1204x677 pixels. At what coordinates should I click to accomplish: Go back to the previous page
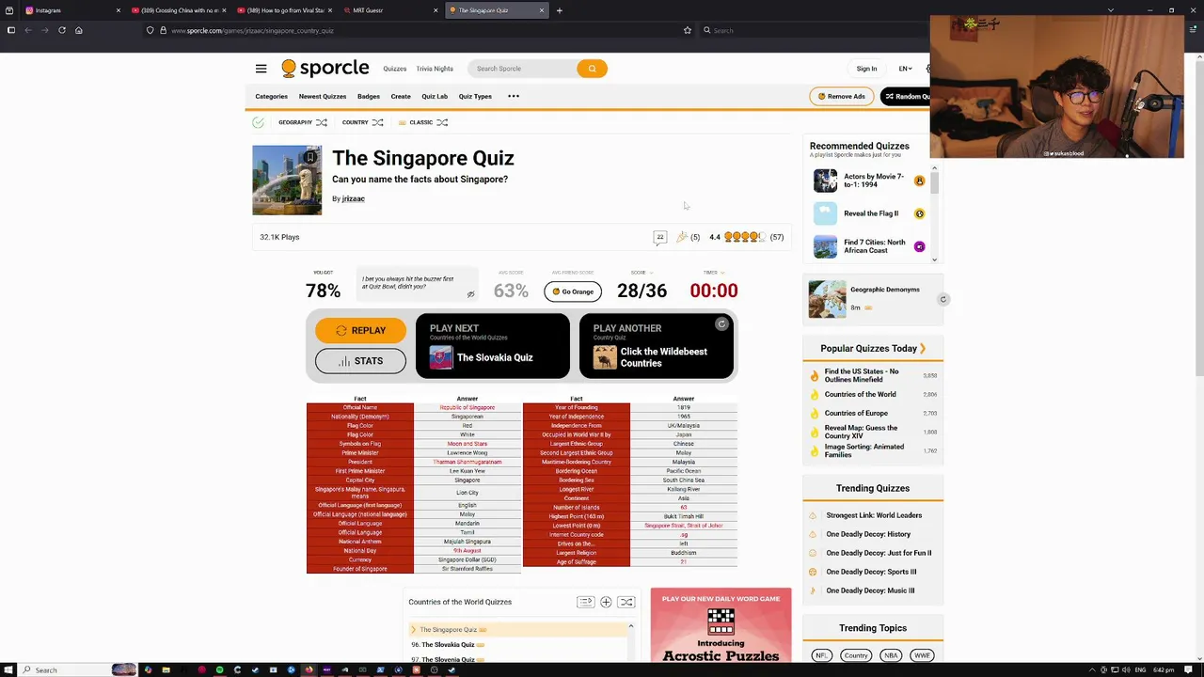coord(28,30)
